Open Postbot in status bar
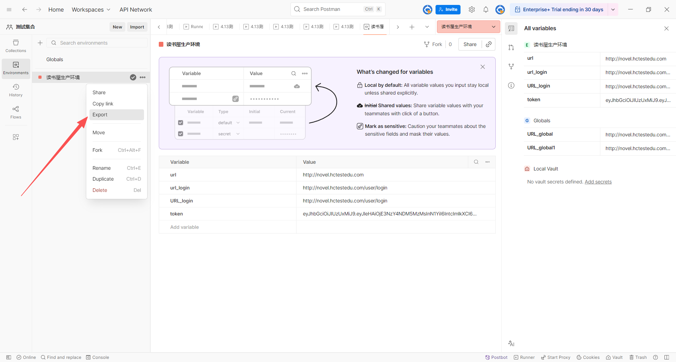Viewport: 676px width, 362px height. click(496, 357)
